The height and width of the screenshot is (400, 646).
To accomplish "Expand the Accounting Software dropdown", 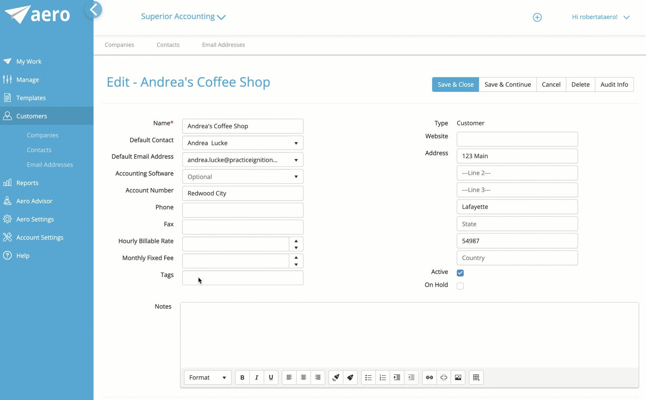I will pos(296,177).
